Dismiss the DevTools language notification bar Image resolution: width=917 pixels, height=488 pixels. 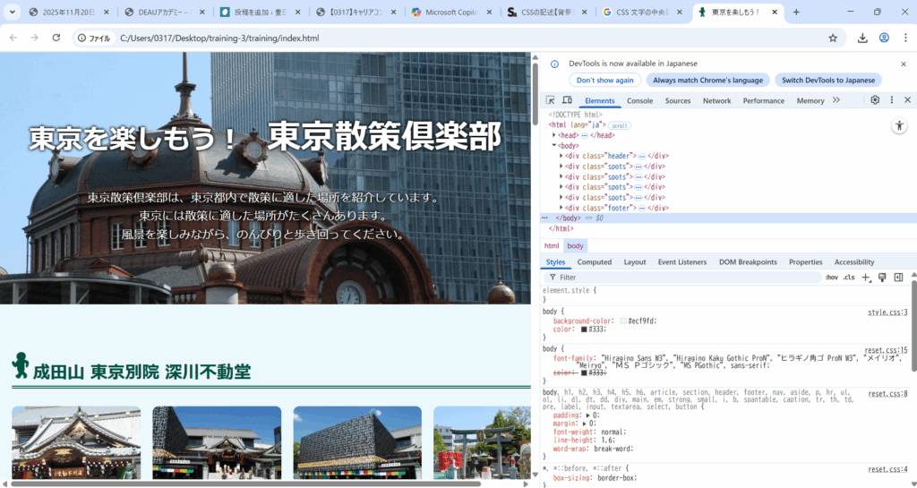tap(903, 64)
